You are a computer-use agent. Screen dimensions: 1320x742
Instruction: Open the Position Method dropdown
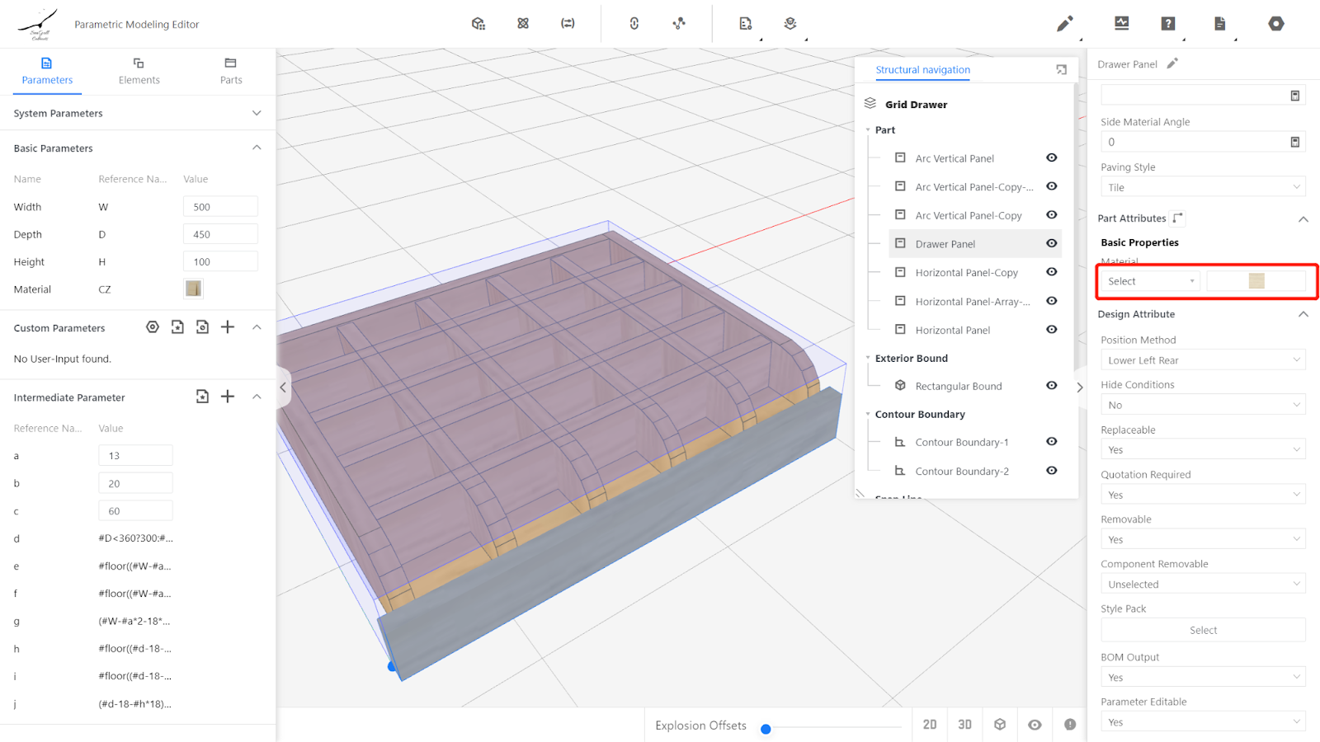tap(1202, 360)
